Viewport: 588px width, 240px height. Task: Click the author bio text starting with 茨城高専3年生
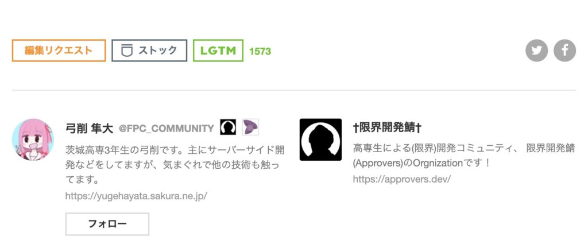tap(175, 165)
